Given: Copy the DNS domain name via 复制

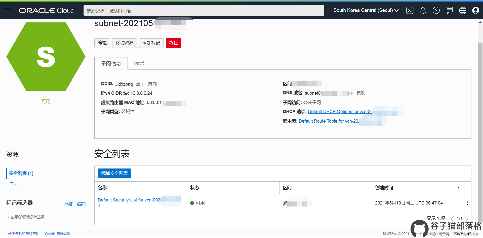Looking at the screenshot, I should [361, 93].
